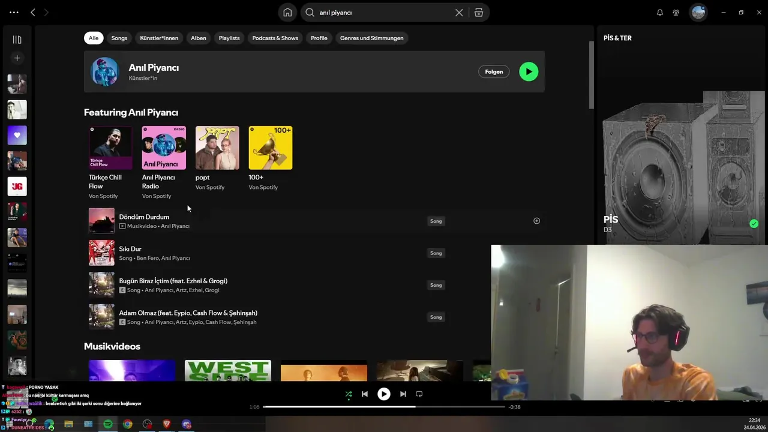Click the play/pause button in the player
This screenshot has height=432, width=768.
coord(383,394)
